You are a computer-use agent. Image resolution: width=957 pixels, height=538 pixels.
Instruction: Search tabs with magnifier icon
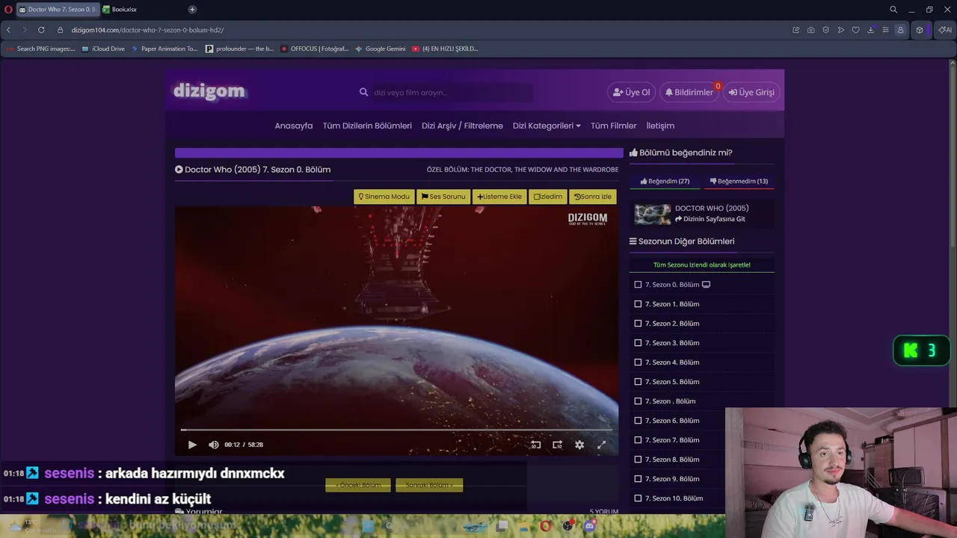(x=893, y=10)
